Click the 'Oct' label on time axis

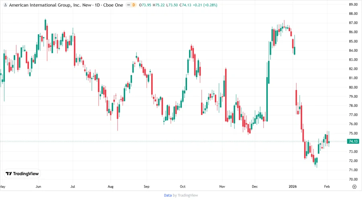point(183,187)
